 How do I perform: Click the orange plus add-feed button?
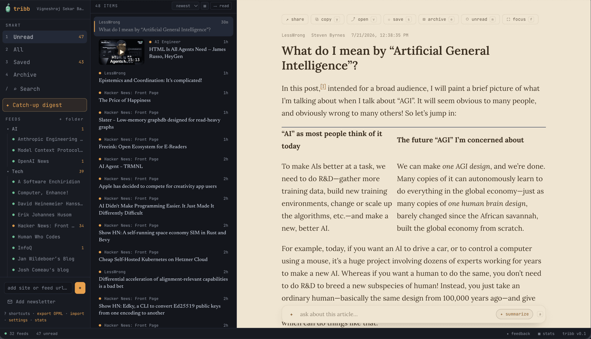pos(80,288)
